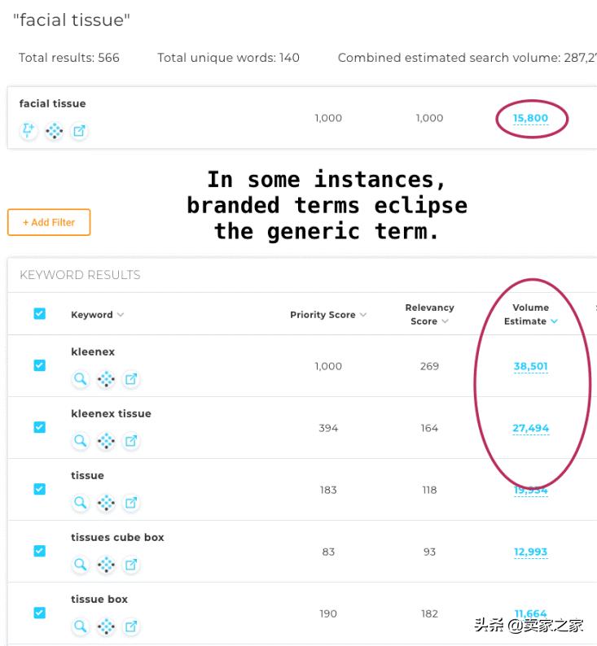Click magnifier icon under kleenex tissue

[x=81, y=441]
